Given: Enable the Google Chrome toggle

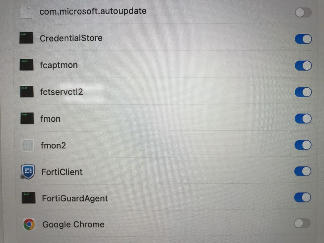Looking at the screenshot, I should coord(302,223).
